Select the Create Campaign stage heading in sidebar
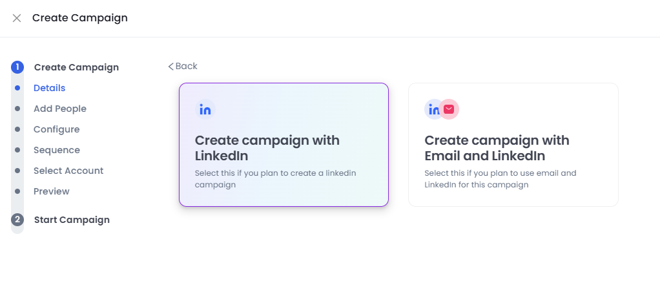Viewport: 660px width, 305px height. pos(76,67)
